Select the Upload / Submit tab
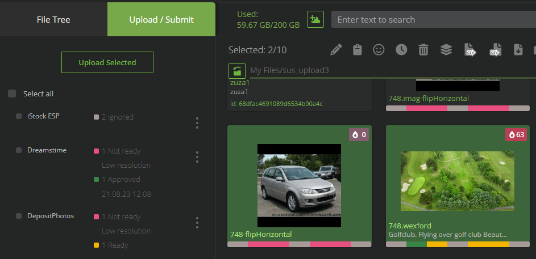 (161, 19)
